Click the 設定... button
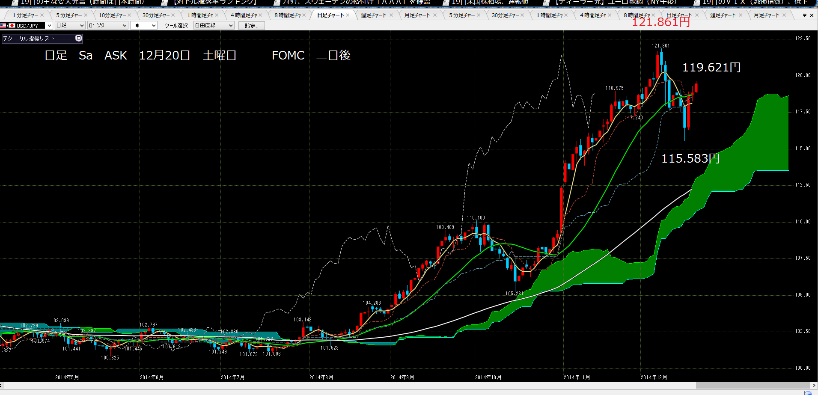Image resolution: width=818 pixels, height=395 pixels. tap(252, 26)
